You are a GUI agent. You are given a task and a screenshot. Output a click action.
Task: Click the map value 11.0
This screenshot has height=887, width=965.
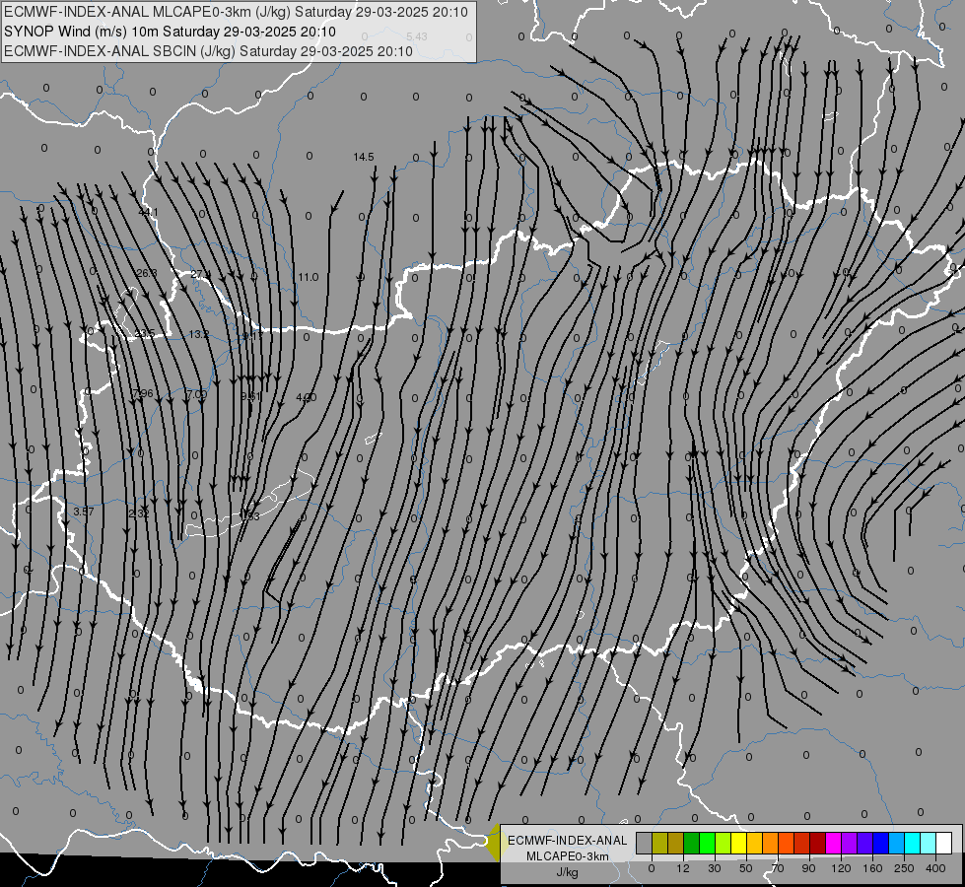click(x=309, y=277)
